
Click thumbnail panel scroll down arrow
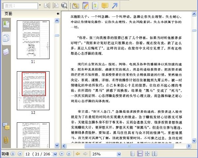pos(57,145)
